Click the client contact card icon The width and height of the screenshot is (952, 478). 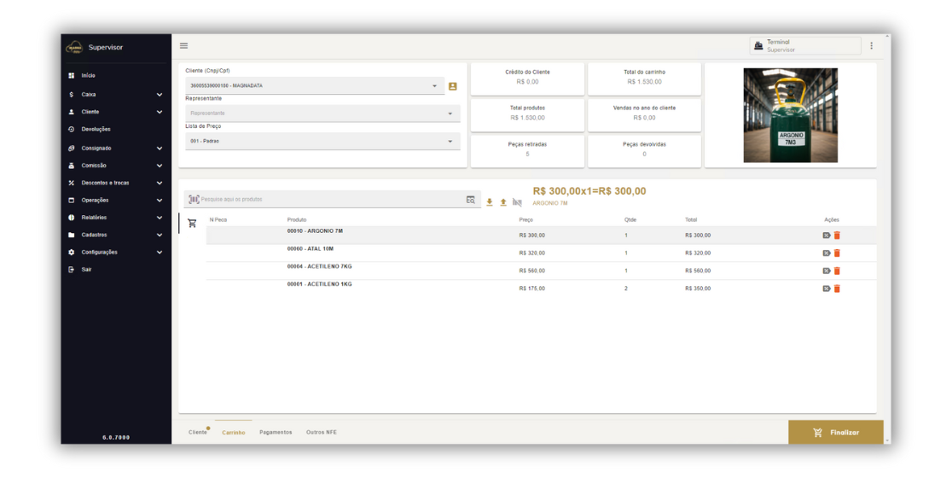[x=453, y=86]
